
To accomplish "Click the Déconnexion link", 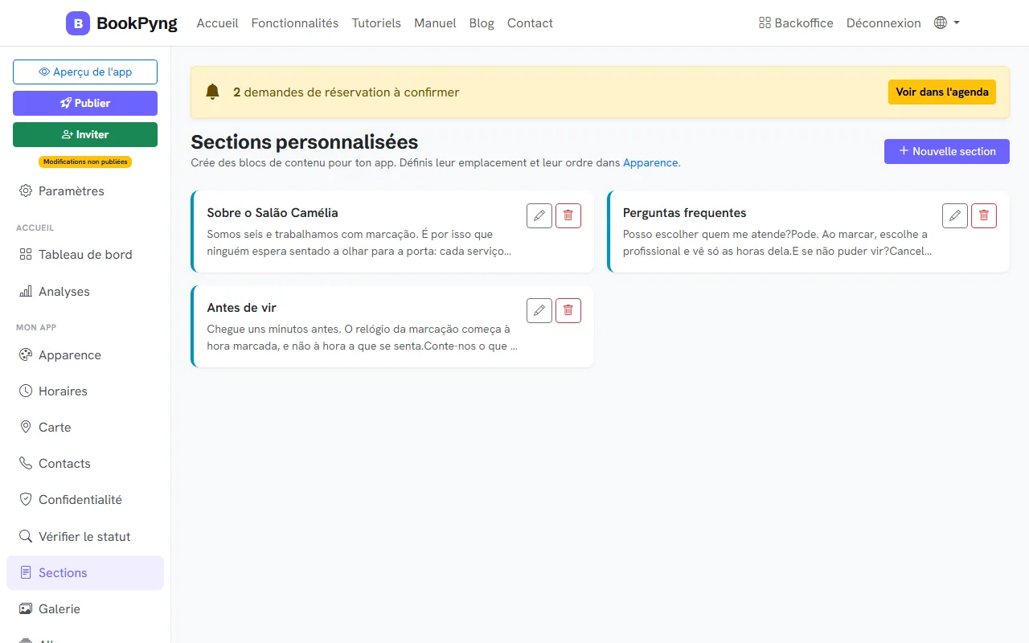I will coord(883,23).
